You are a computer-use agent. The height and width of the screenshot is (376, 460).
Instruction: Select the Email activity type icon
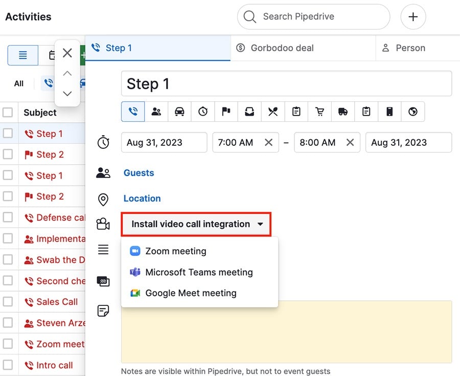[x=249, y=112]
